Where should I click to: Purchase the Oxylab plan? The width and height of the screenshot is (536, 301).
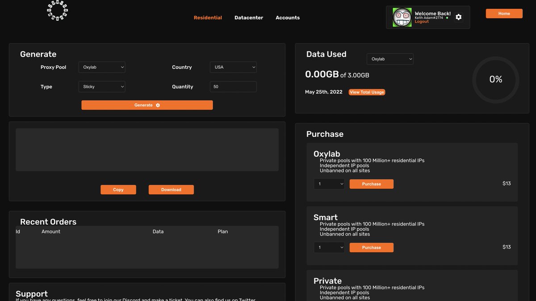(371, 184)
